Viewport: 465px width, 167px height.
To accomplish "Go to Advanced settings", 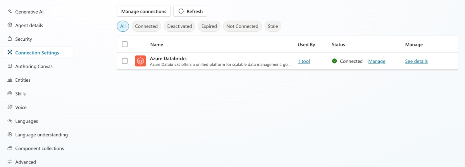I will [x=26, y=162].
